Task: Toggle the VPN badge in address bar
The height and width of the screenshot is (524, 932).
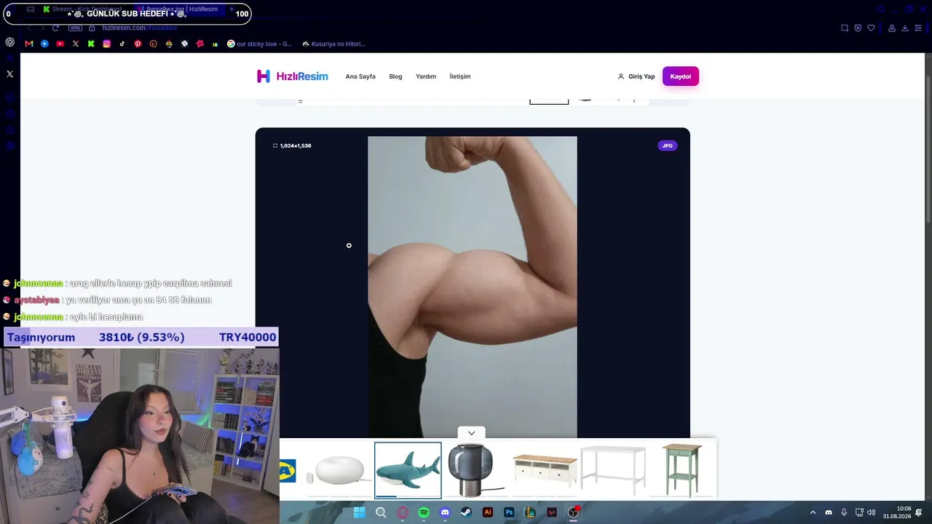Action: (75, 28)
